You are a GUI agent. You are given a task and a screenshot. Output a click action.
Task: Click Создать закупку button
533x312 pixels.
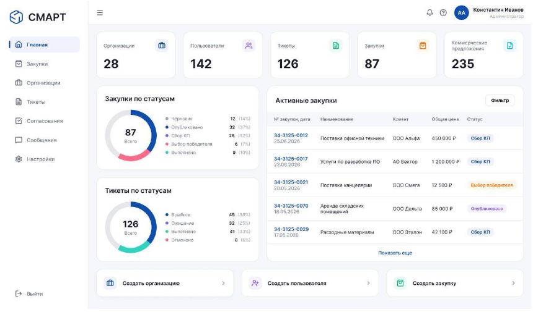[456, 284]
